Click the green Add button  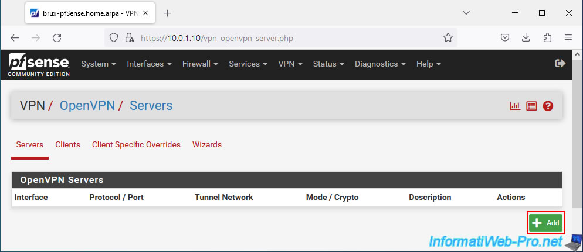(546, 223)
